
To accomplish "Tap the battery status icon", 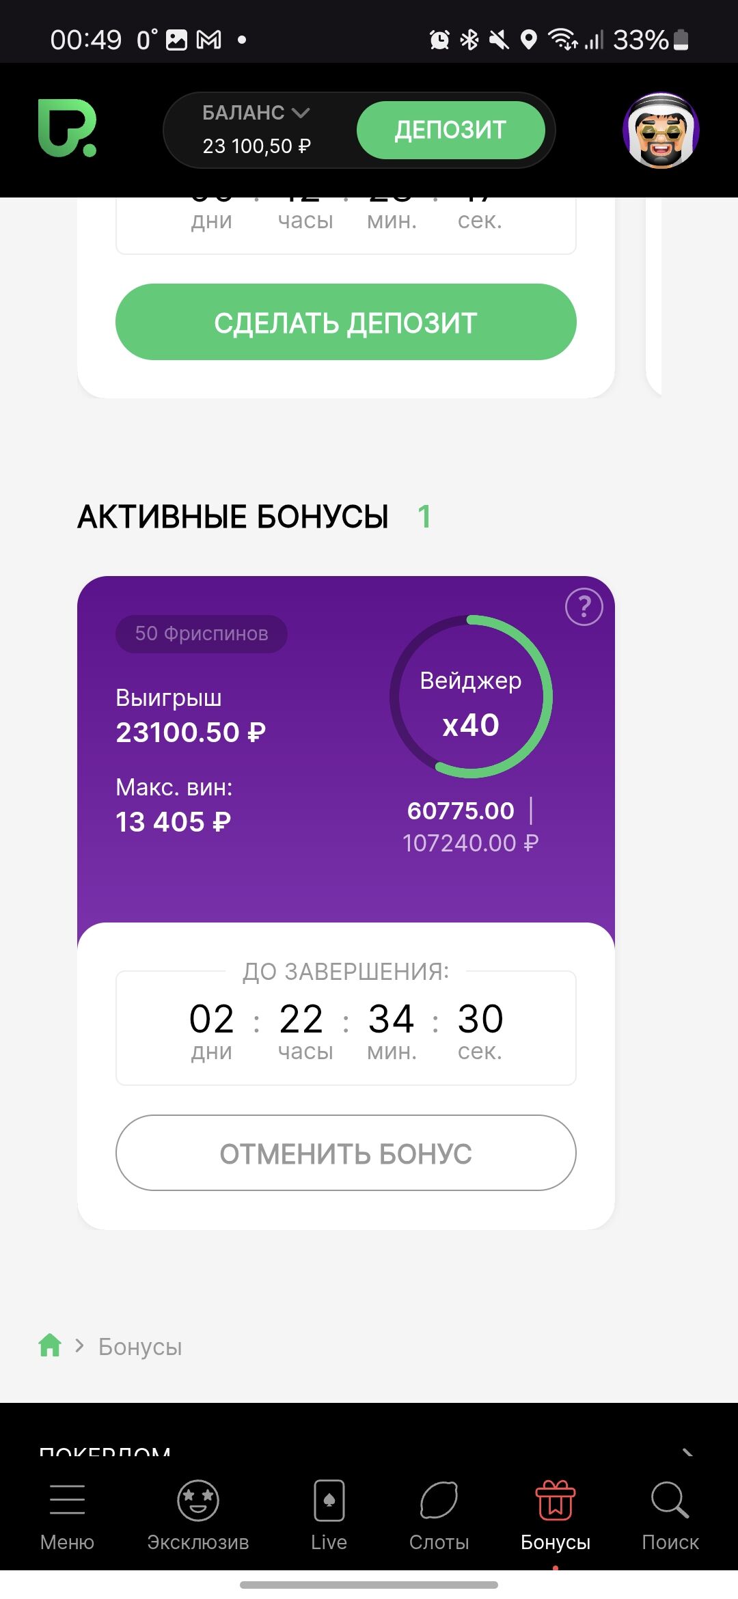I will point(681,40).
